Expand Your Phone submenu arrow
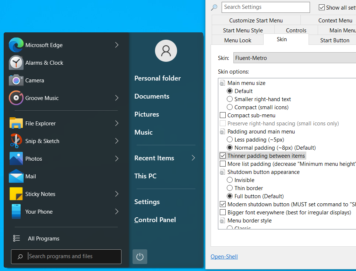 [117, 211]
